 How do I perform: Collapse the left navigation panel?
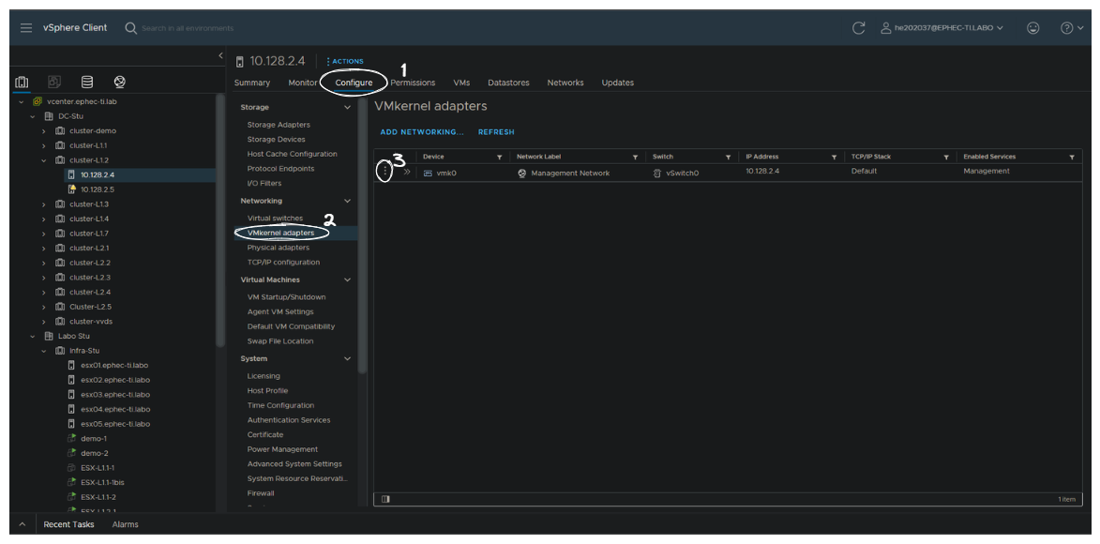pyautogui.click(x=220, y=55)
